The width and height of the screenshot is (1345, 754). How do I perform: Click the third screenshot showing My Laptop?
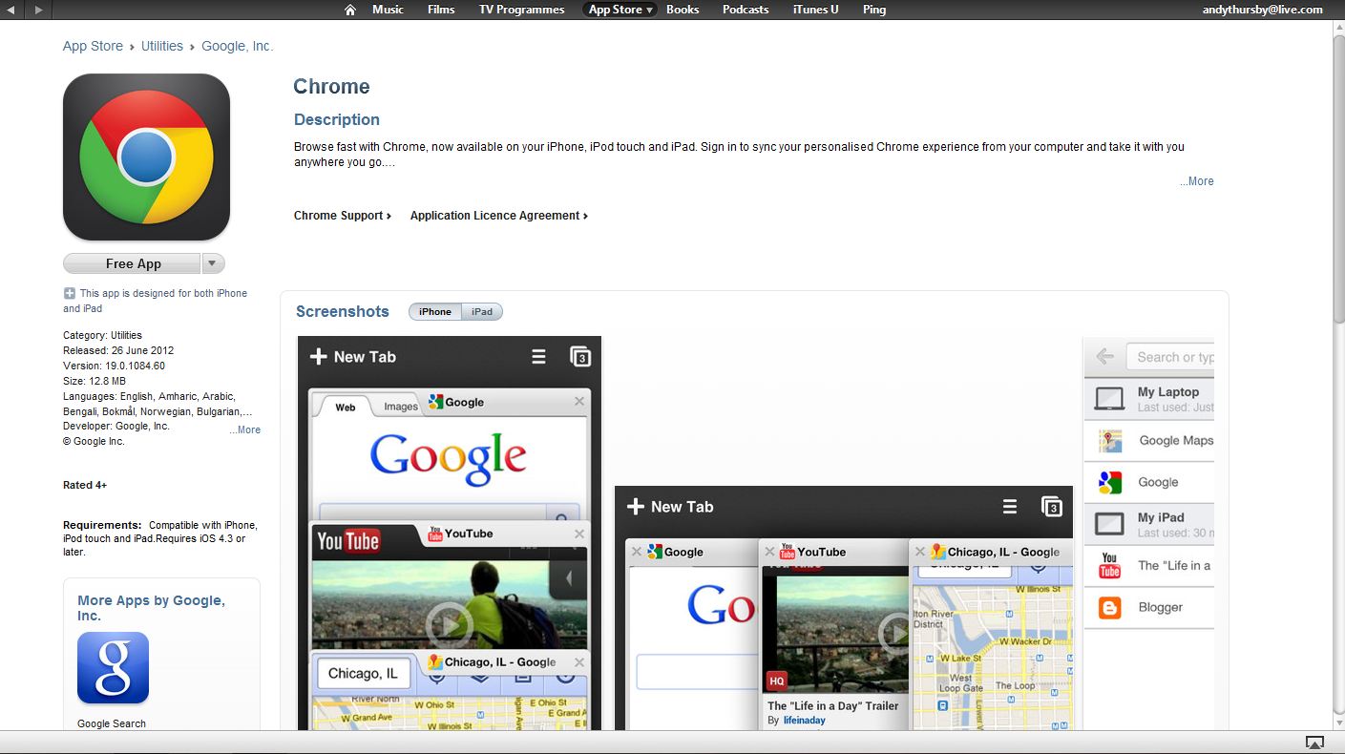point(1148,533)
